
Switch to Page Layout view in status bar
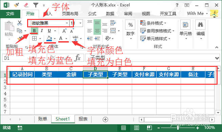pos(137,128)
